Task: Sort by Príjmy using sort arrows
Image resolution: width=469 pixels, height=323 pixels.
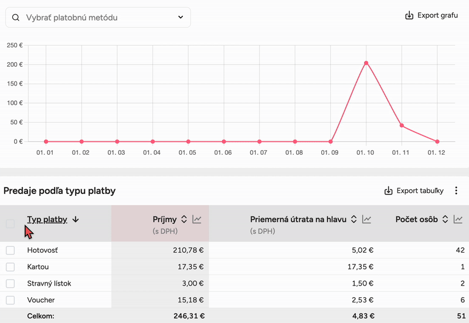Action: click(184, 219)
